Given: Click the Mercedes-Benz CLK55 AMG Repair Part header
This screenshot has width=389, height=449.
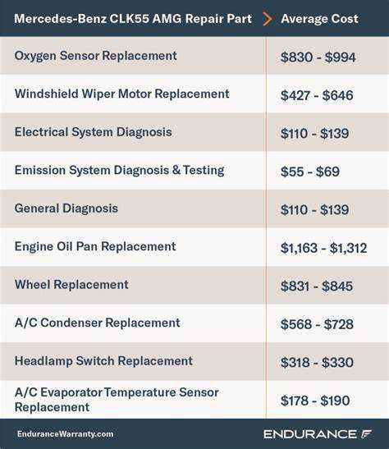Looking at the screenshot, I should coord(133,19).
